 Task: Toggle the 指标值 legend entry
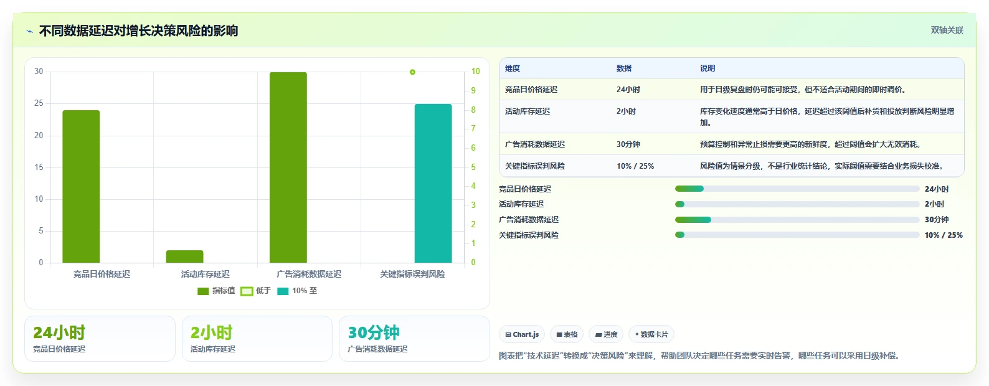[216, 291]
